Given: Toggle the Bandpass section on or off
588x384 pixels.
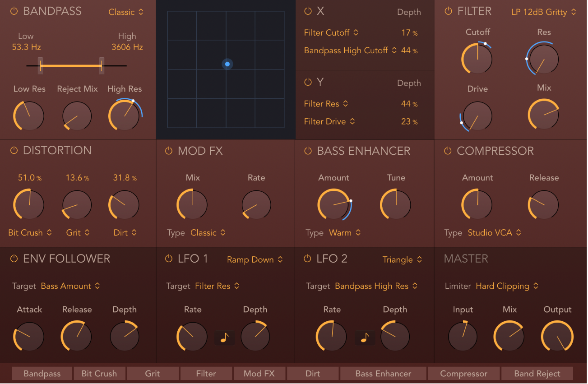Looking at the screenshot, I should point(14,11).
